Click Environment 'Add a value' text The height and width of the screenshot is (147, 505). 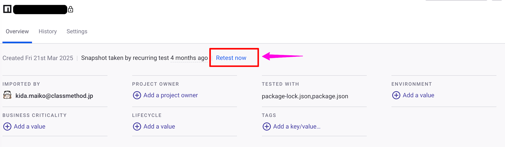[418, 95]
